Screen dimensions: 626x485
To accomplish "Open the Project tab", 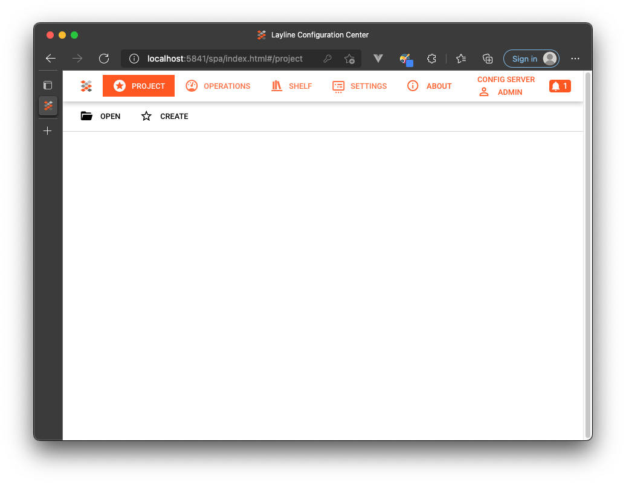I will coord(139,86).
